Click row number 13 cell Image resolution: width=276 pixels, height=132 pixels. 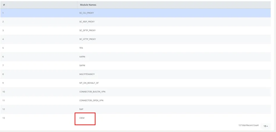[x=39, y=118]
